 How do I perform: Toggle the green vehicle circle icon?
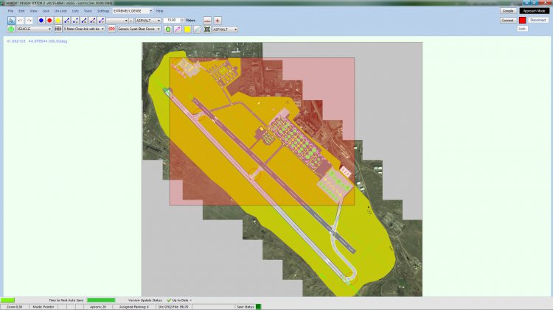pyautogui.click(x=11, y=29)
